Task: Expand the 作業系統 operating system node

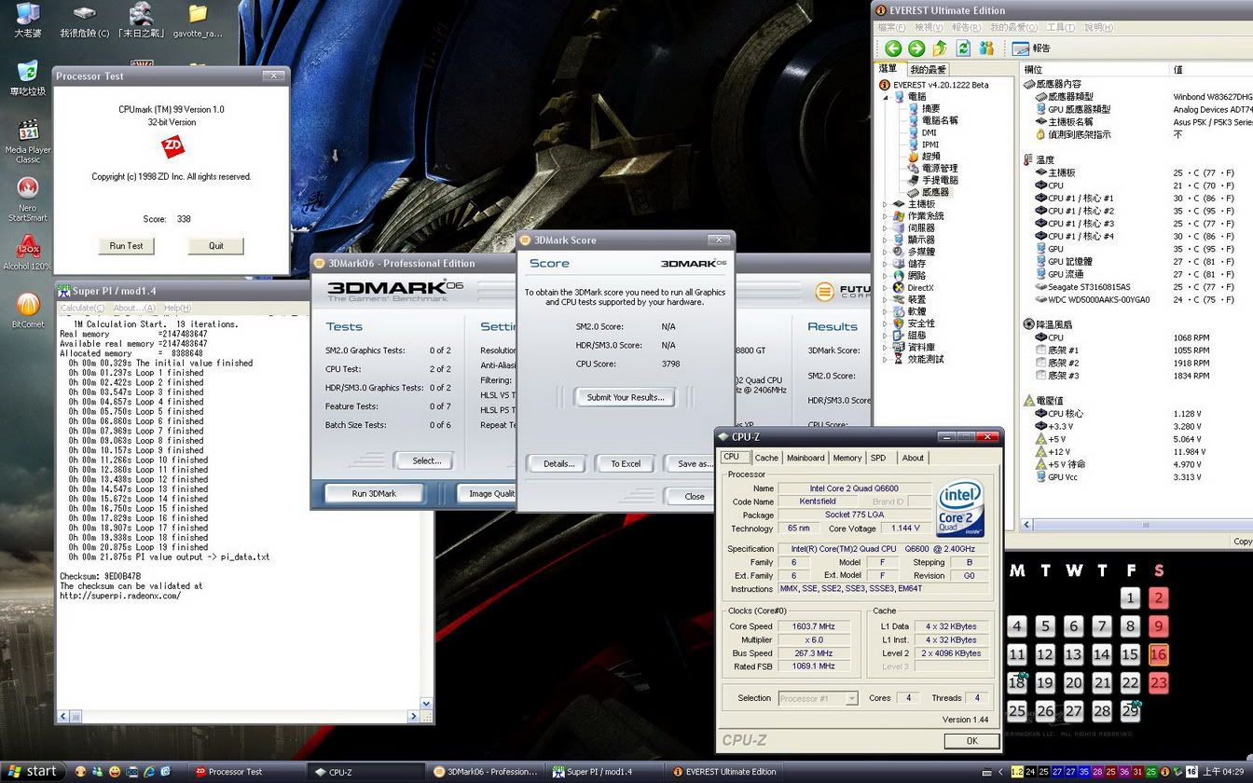Action: pyautogui.click(x=886, y=216)
